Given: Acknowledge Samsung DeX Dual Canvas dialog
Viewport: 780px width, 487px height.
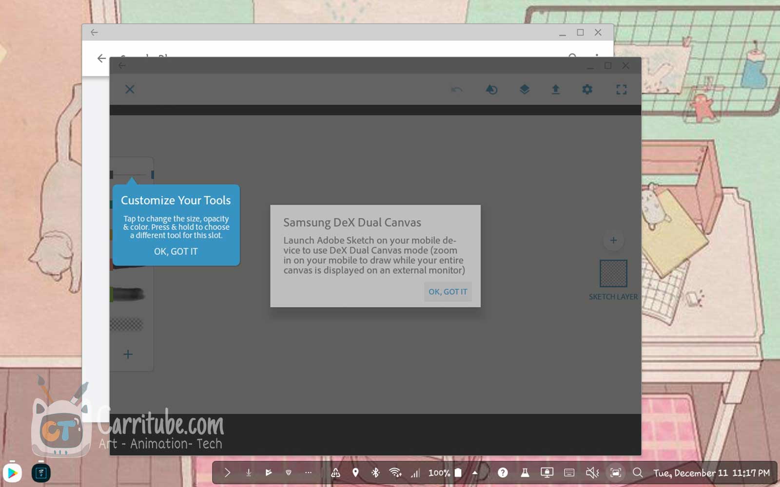Looking at the screenshot, I should click(448, 291).
